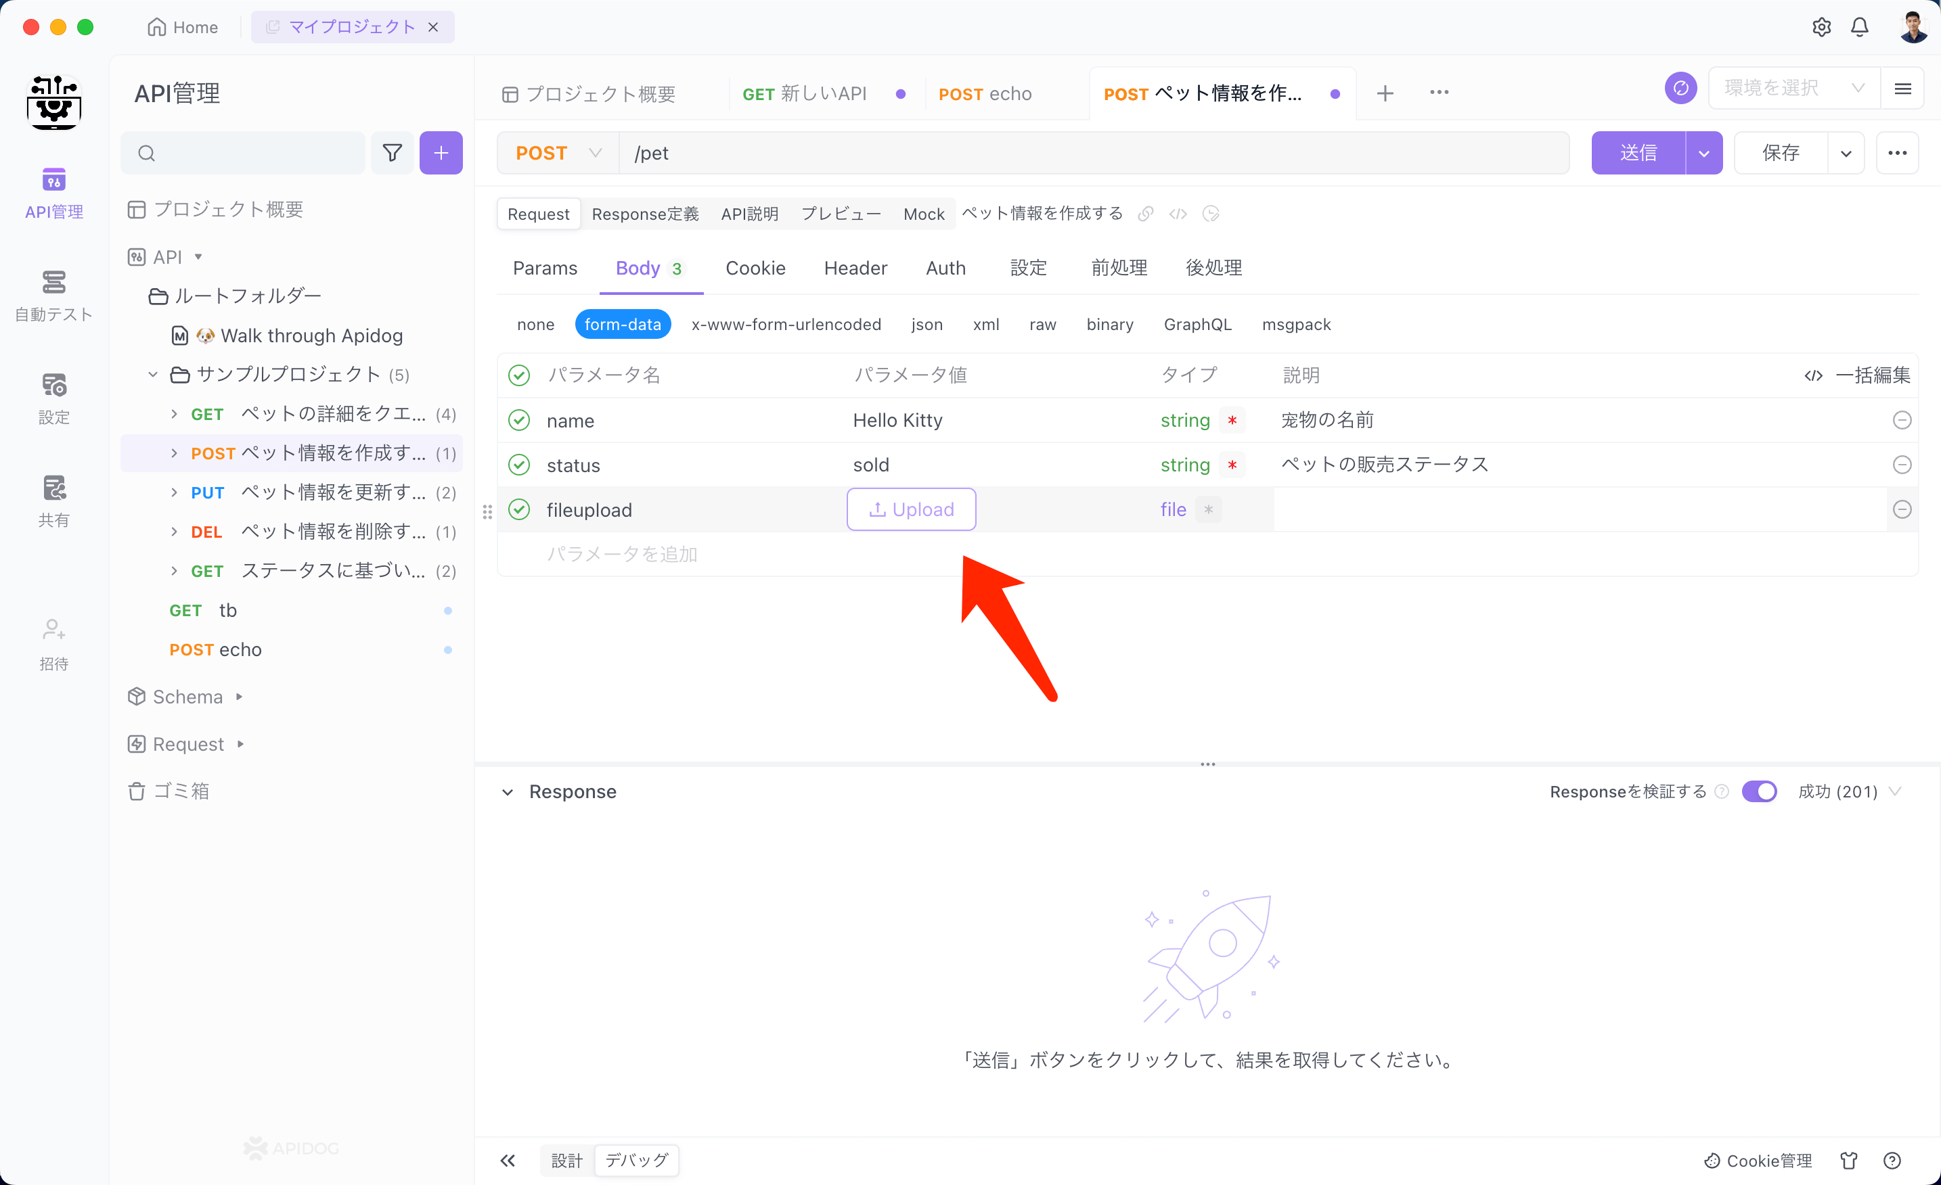Open the shirt theme icon in footer
Screen dimensions: 1941x1185
coord(1848,1160)
